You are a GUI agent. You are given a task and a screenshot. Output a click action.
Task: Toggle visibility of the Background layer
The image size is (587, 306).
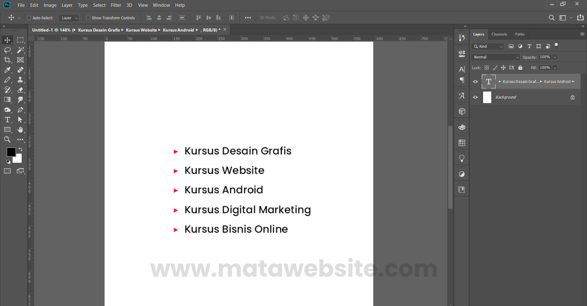pos(475,97)
